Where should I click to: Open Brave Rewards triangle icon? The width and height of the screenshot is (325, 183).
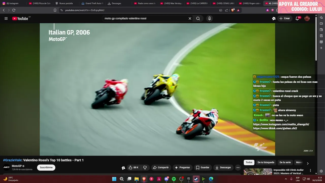click(x=238, y=10)
